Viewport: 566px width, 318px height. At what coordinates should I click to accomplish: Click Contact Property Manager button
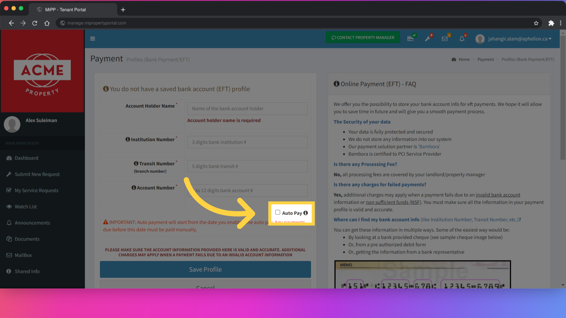click(x=363, y=38)
